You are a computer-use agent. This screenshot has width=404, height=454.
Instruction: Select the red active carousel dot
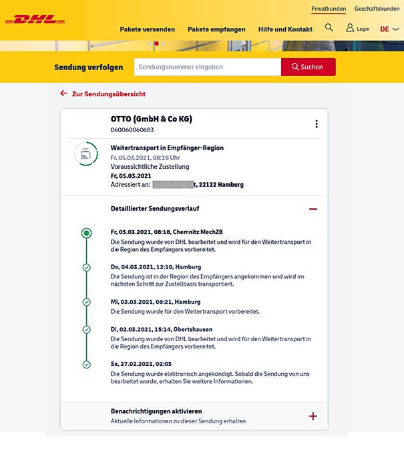[x=156, y=43]
